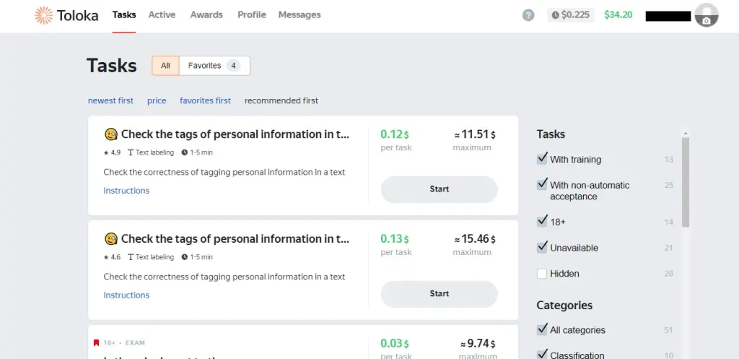This screenshot has height=359, width=739.
Task: Uncheck the Unavailable filter checkbox
Action: coord(542,247)
